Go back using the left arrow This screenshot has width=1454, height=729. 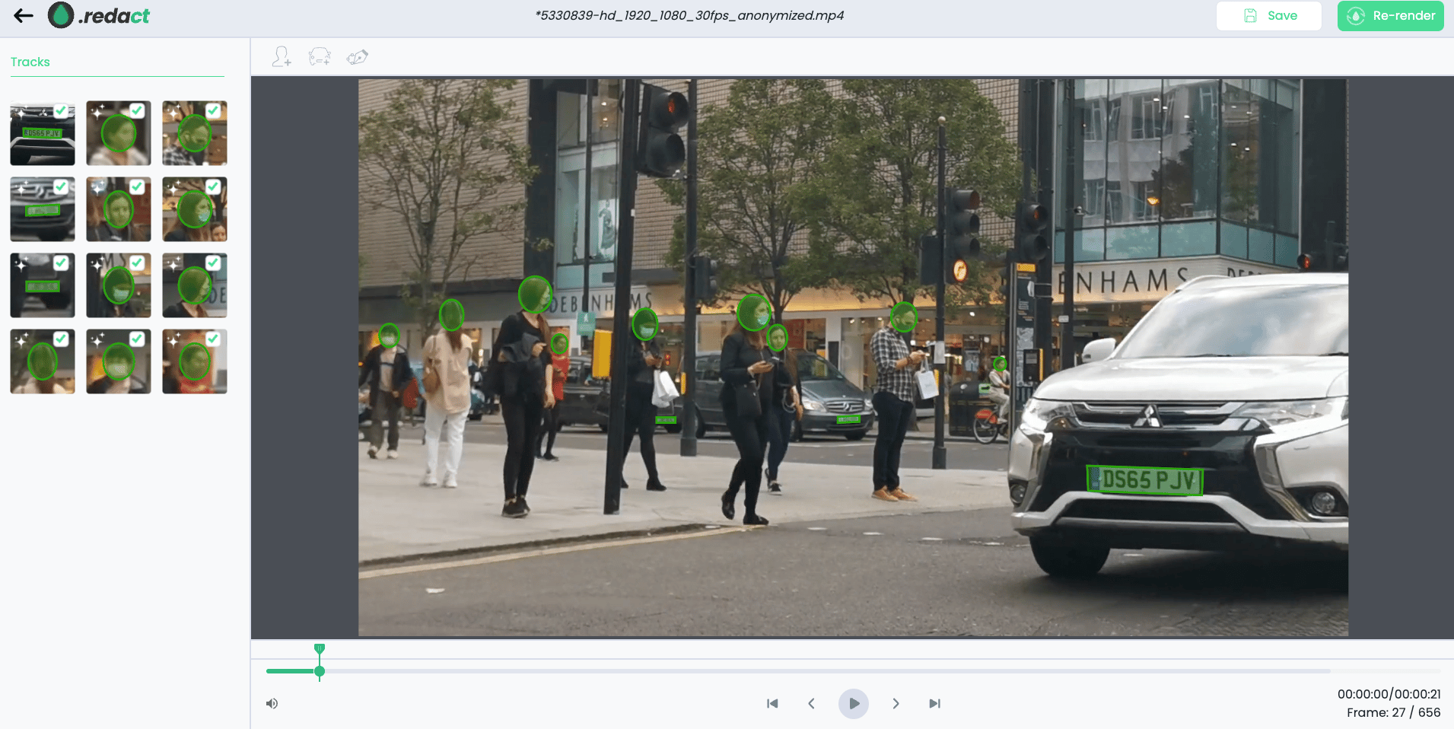click(24, 15)
